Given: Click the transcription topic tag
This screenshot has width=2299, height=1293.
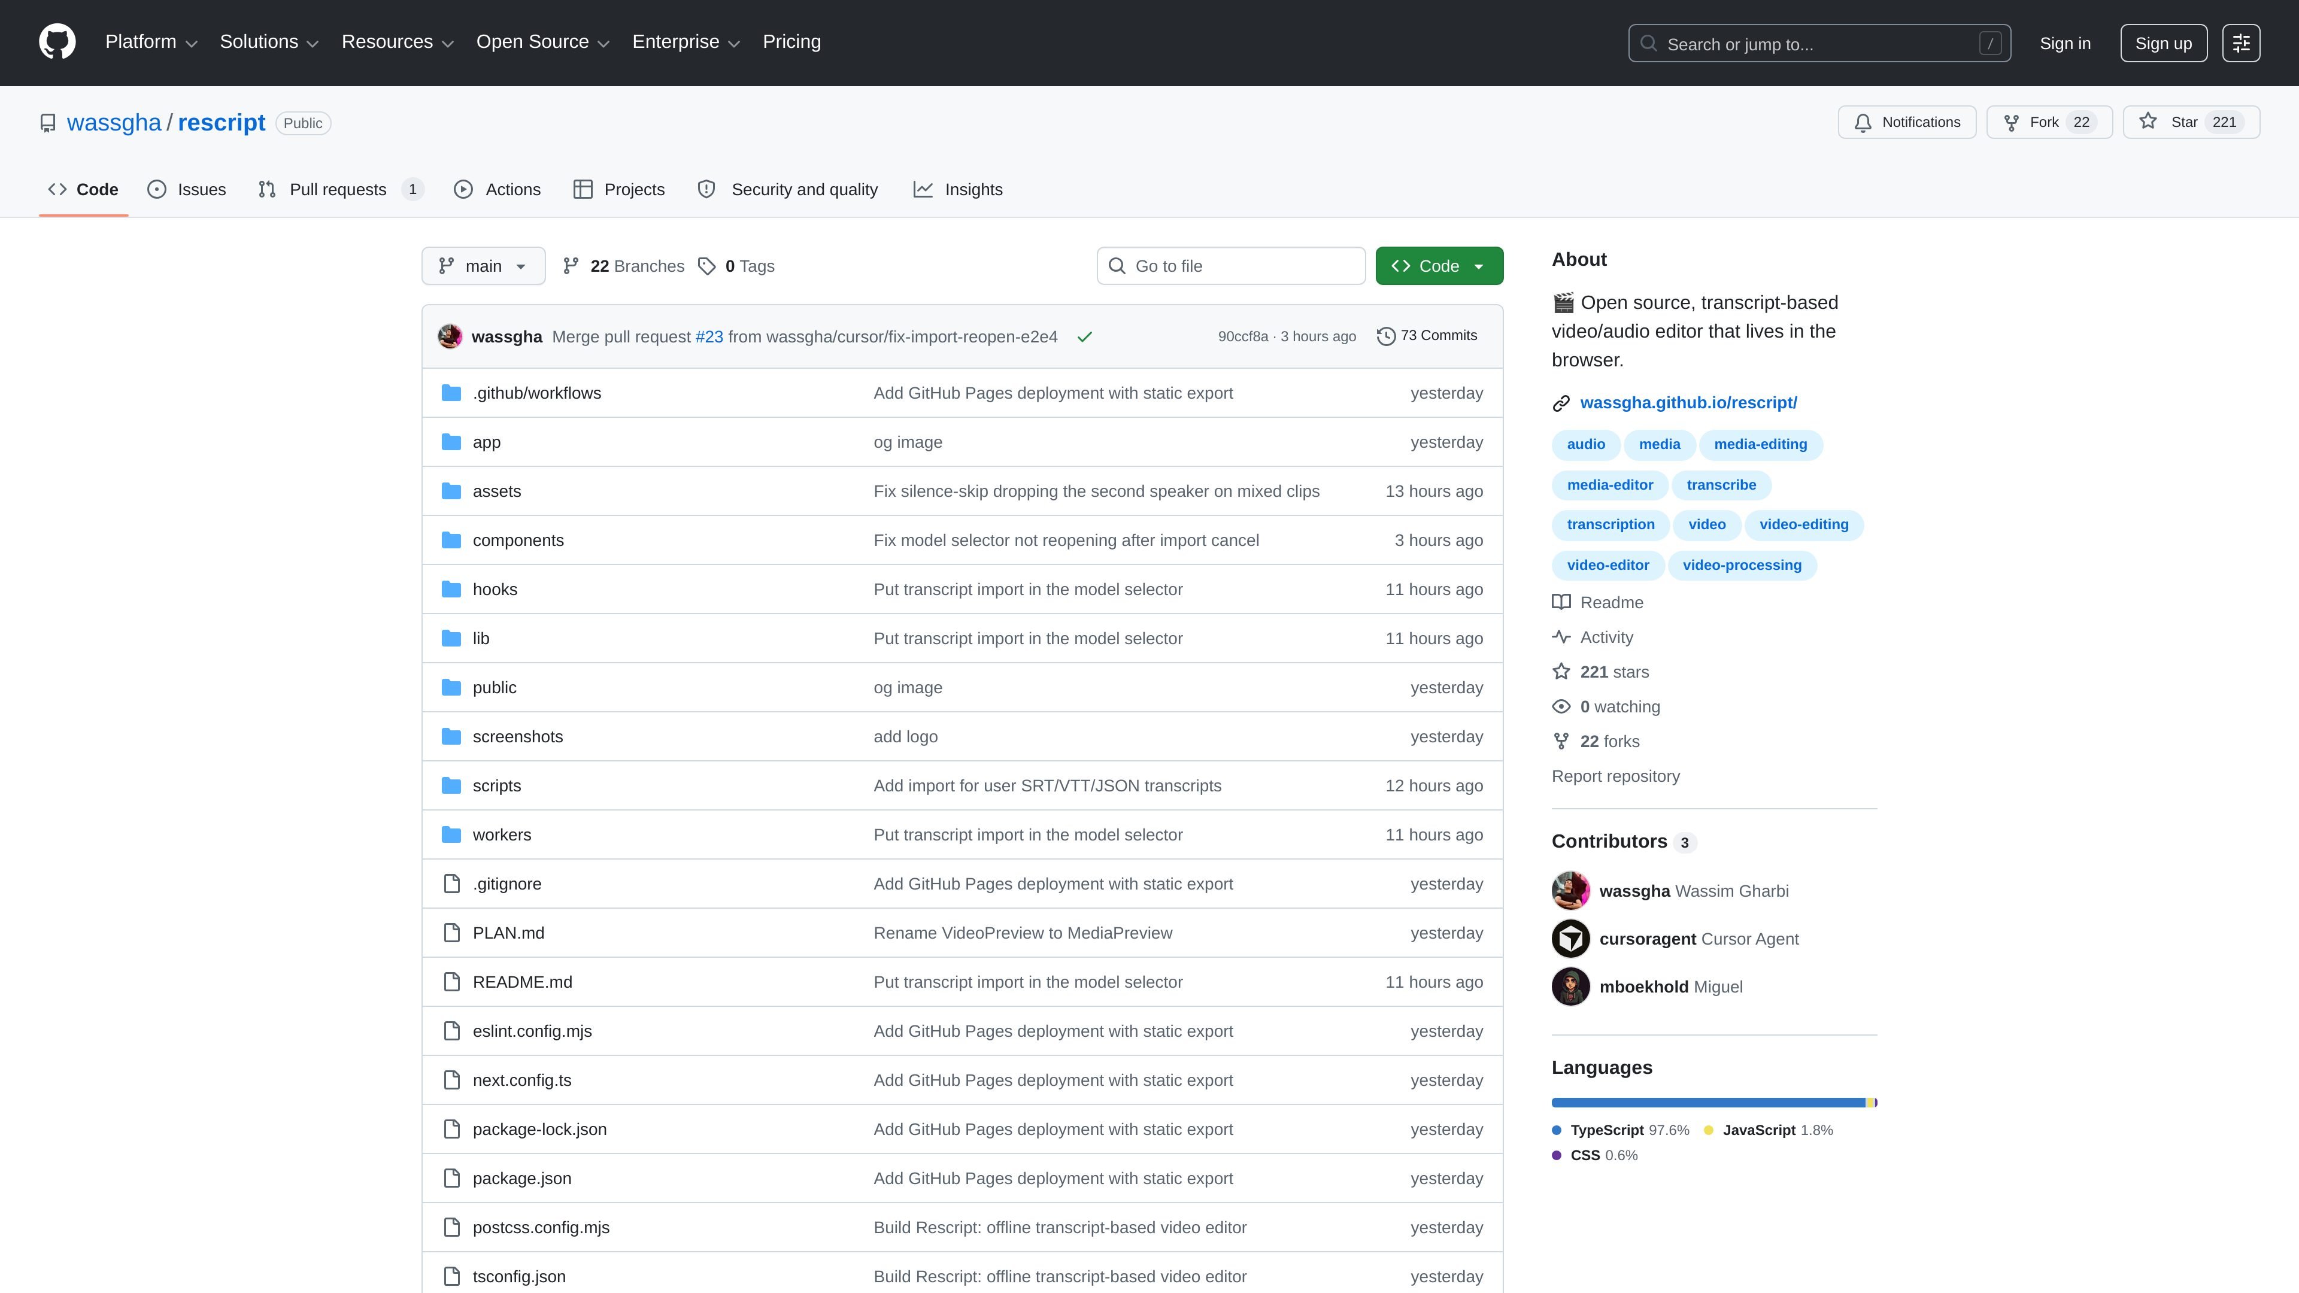Looking at the screenshot, I should click(1611, 525).
